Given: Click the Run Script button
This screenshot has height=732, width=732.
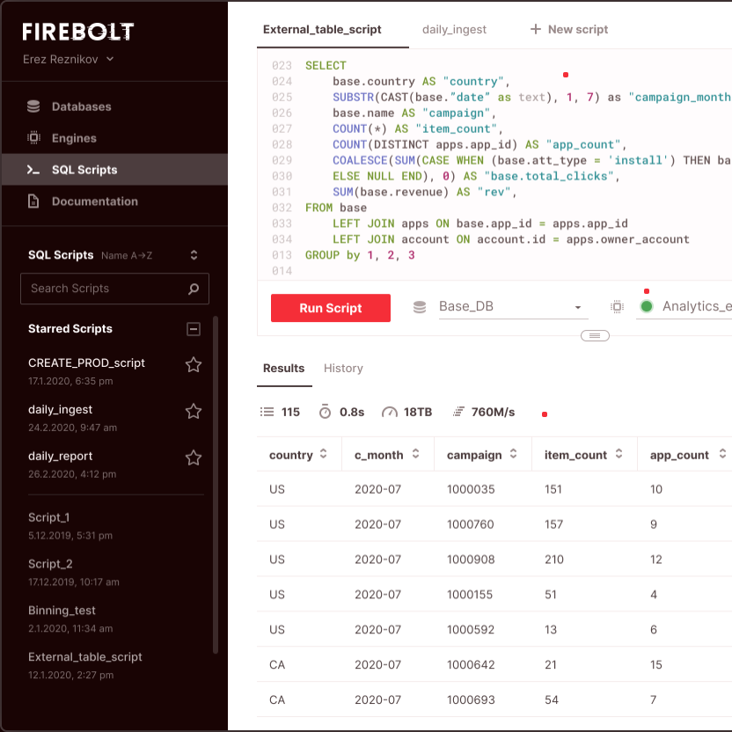Looking at the screenshot, I should point(331,308).
